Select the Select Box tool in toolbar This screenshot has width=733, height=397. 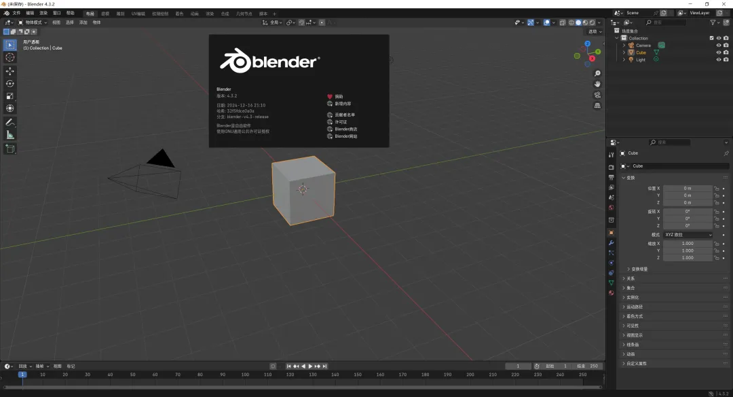tap(10, 45)
